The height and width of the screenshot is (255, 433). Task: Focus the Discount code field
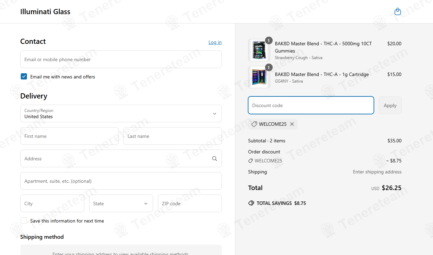311,105
